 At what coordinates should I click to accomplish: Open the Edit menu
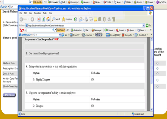(26, 13)
